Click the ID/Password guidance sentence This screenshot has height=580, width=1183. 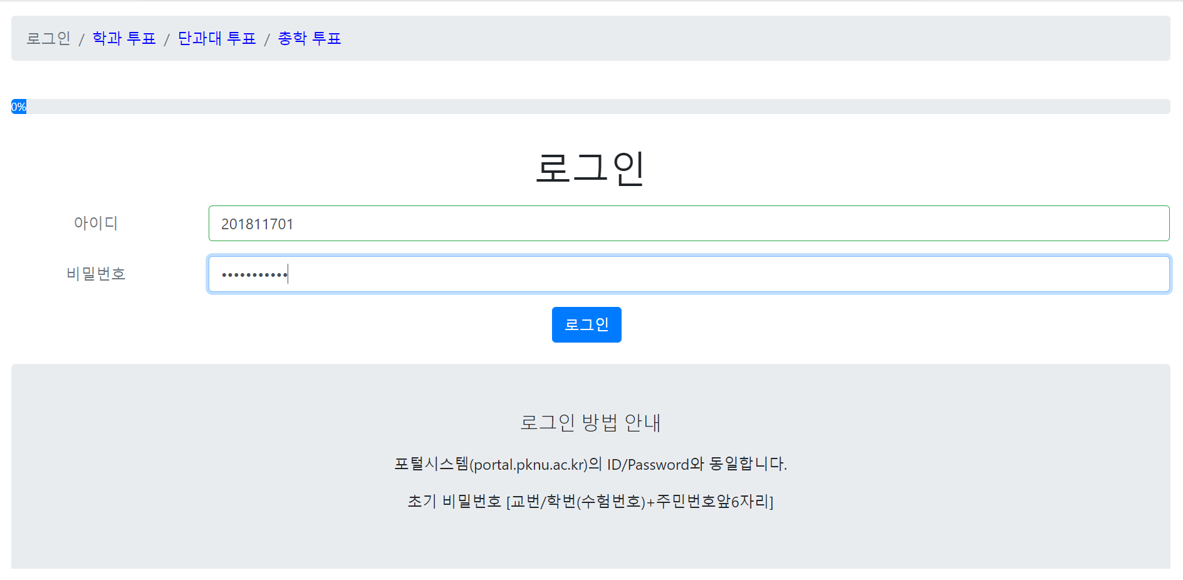591,464
